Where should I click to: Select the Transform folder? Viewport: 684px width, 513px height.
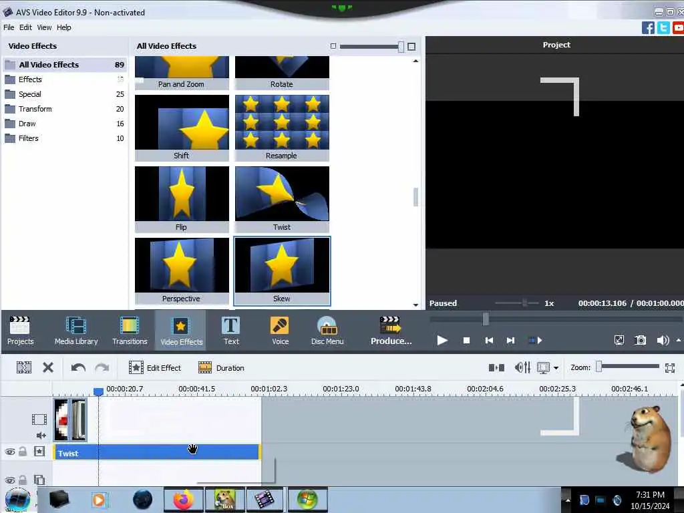(x=65, y=109)
